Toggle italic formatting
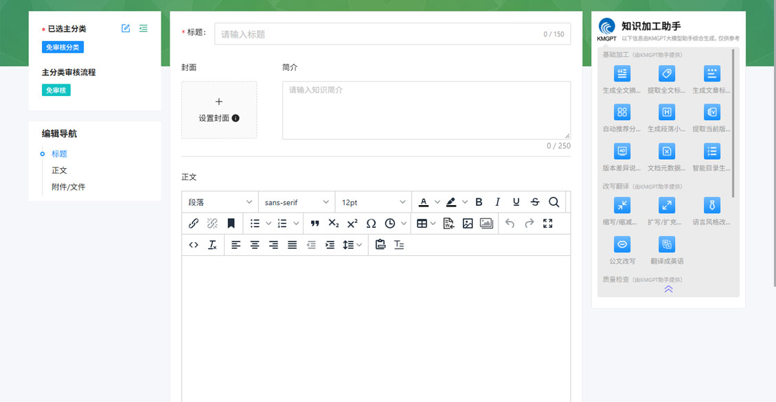This screenshot has height=402, width=776. (497, 202)
